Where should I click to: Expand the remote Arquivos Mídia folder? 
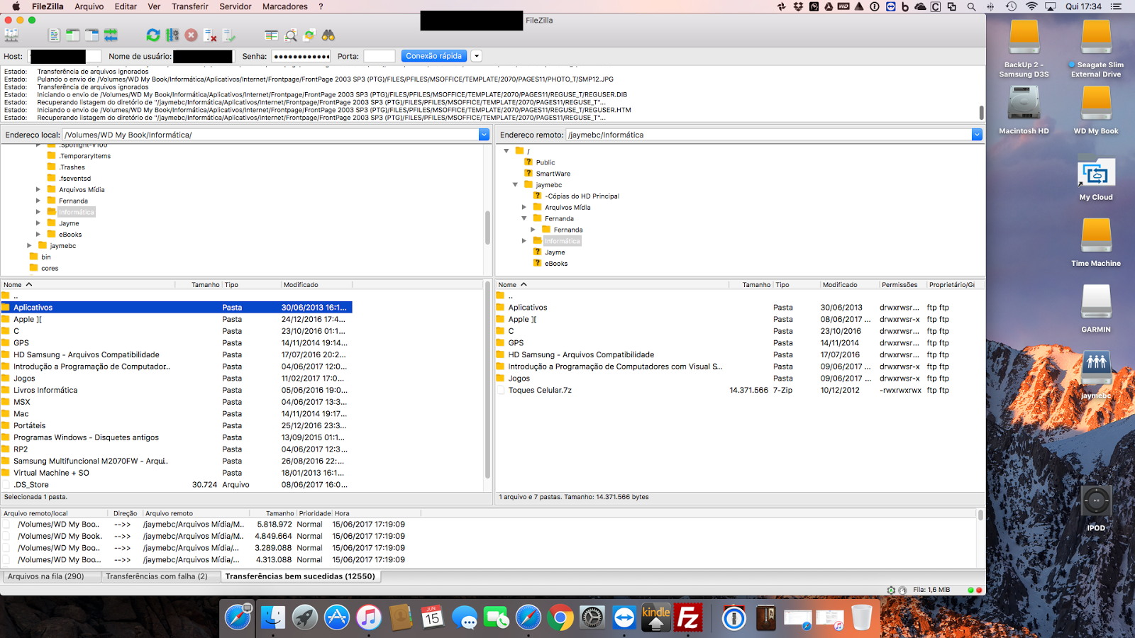pos(524,208)
